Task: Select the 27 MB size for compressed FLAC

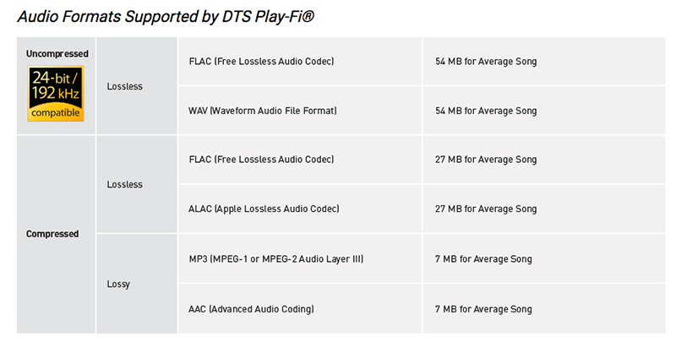Action: click(x=487, y=160)
